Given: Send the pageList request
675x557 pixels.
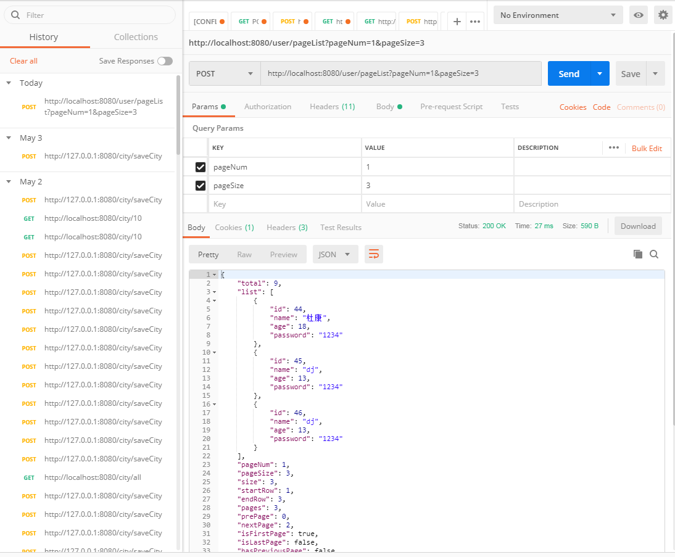Looking at the screenshot, I should [568, 73].
